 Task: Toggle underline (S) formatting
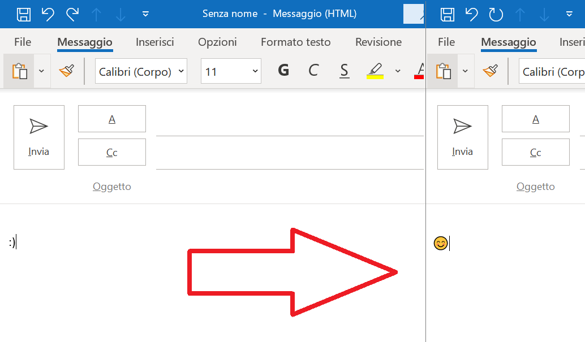[x=345, y=71]
